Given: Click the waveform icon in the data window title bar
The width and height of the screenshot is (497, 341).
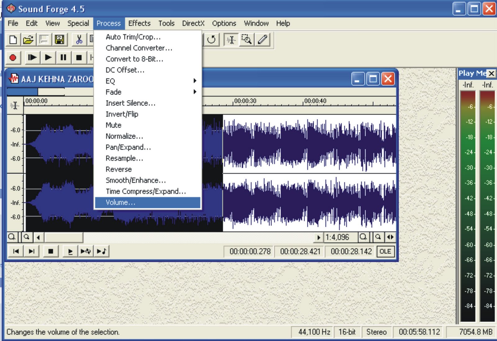Looking at the screenshot, I should (x=14, y=78).
